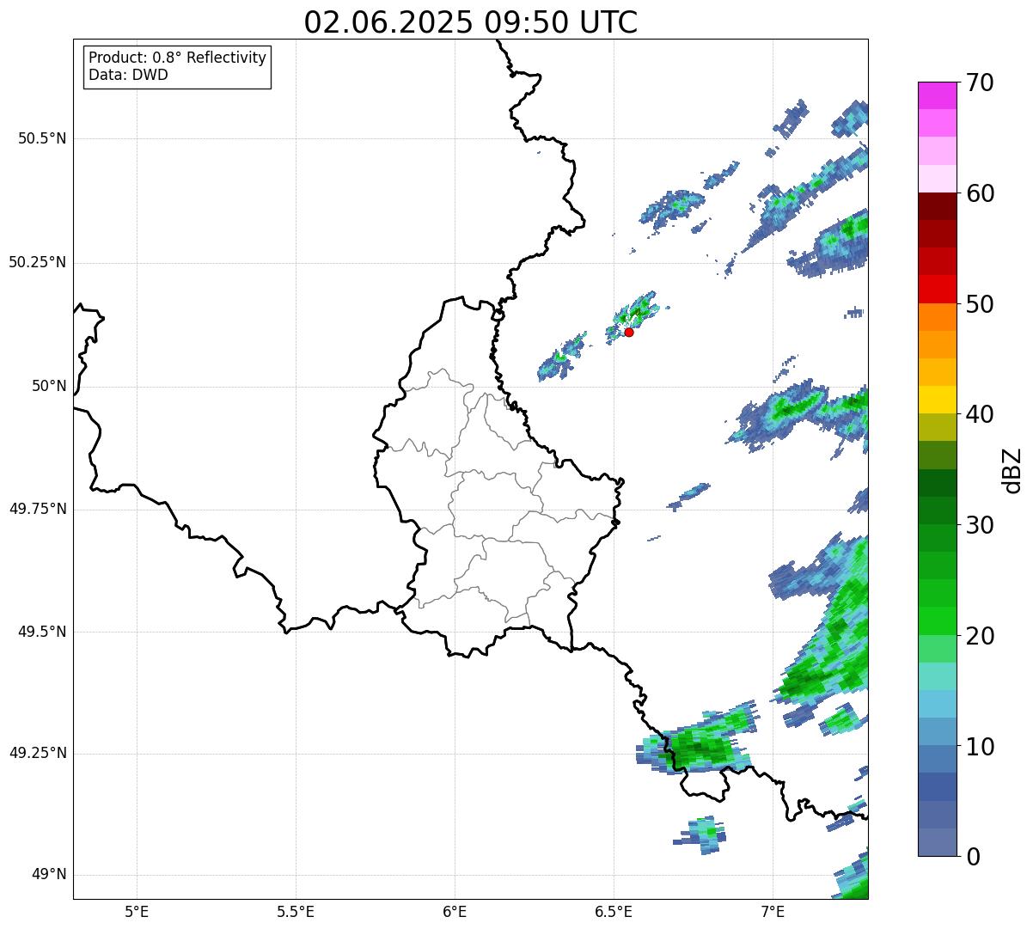Viewport: 1033px width, 929px height.
Task: Pick the orange swatch just below 50
Action: pyautogui.click(x=937, y=317)
